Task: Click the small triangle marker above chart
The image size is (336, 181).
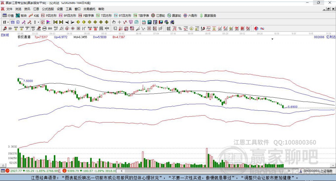Action: [x=272, y=39]
